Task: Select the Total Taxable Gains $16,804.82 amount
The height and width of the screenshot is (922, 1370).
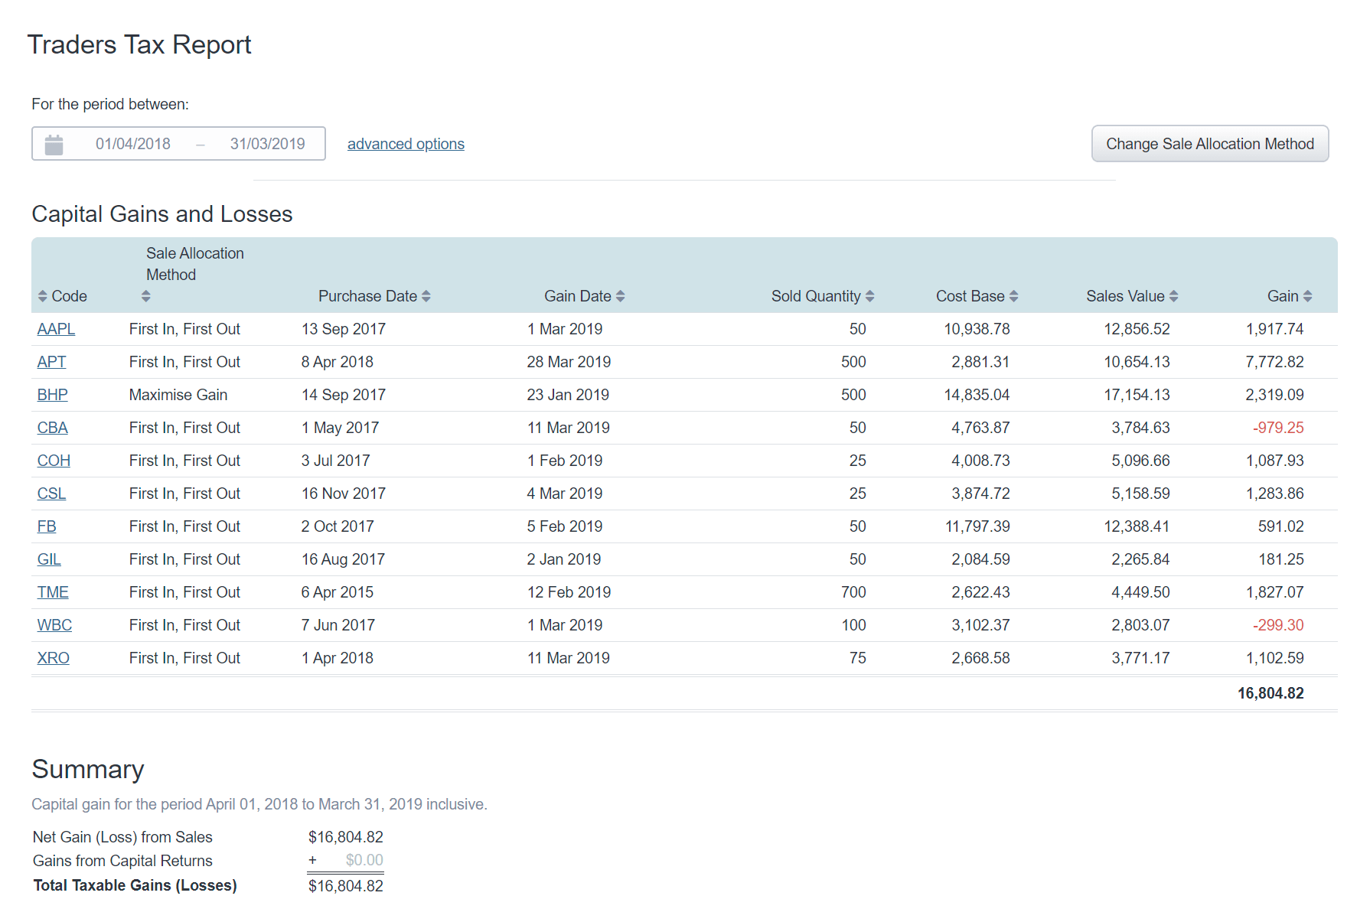Action: point(346,886)
